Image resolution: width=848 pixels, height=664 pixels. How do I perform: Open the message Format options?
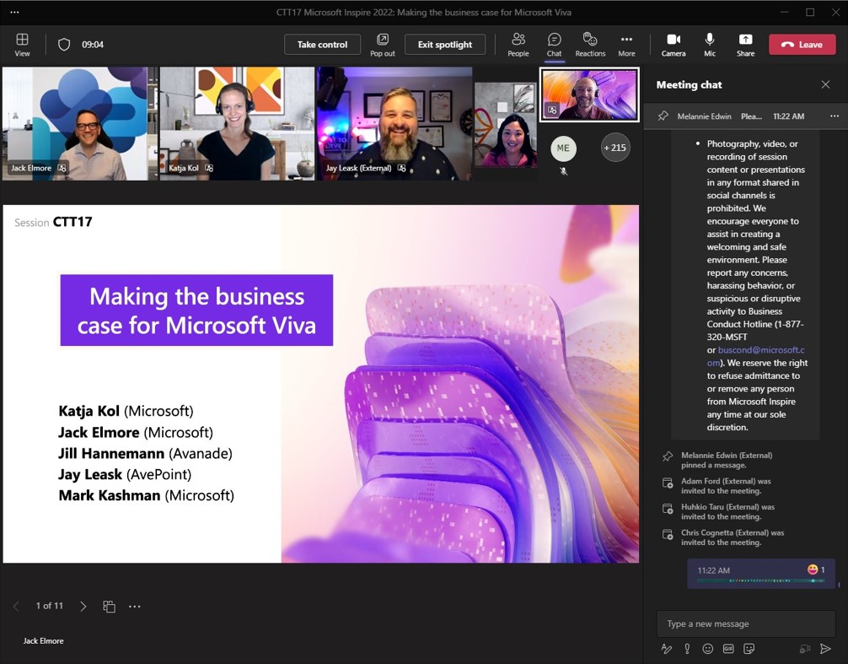click(x=666, y=648)
